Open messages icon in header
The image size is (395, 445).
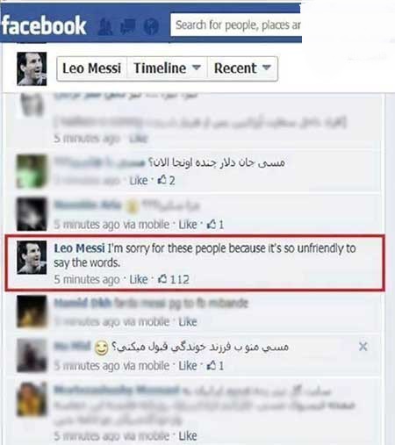point(128,26)
